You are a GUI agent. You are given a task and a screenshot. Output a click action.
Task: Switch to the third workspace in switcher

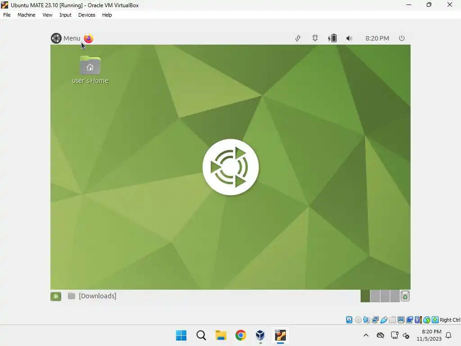pyautogui.click(x=385, y=296)
